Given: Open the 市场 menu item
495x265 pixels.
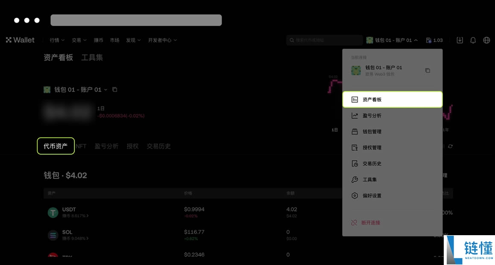Looking at the screenshot, I should (x=114, y=40).
